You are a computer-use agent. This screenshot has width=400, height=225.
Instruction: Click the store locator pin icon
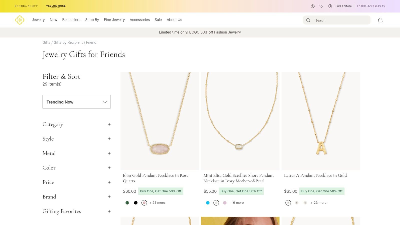330,6
